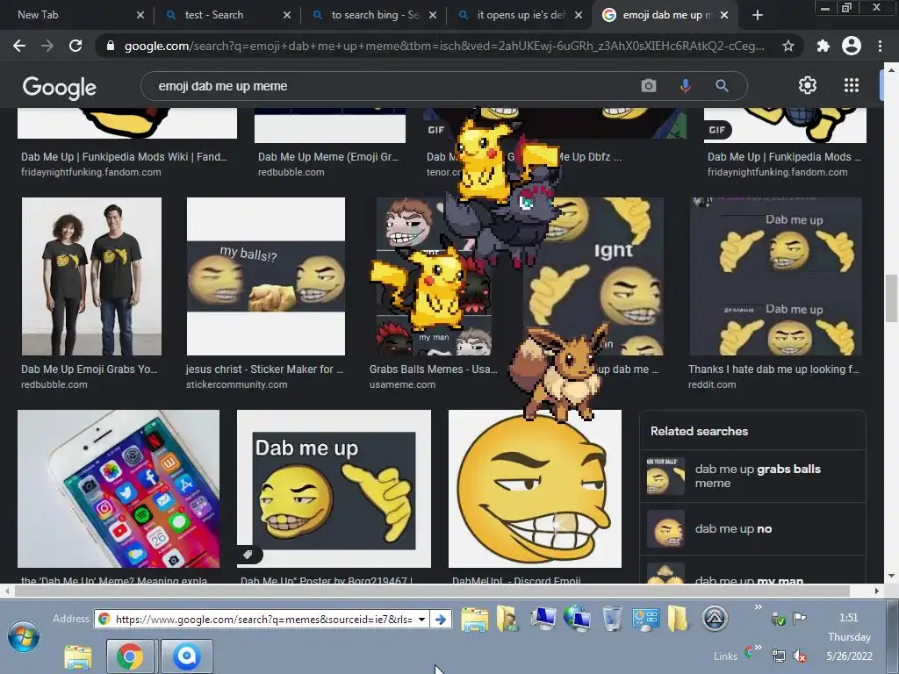Open the 'fridaynightfunking.fandom.com' source on left
Image resolution: width=899 pixels, height=674 pixels.
pos(91,172)
